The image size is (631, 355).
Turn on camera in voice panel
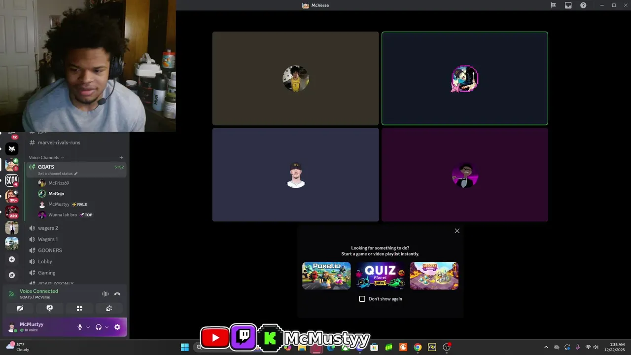click(x=20, y=308)
